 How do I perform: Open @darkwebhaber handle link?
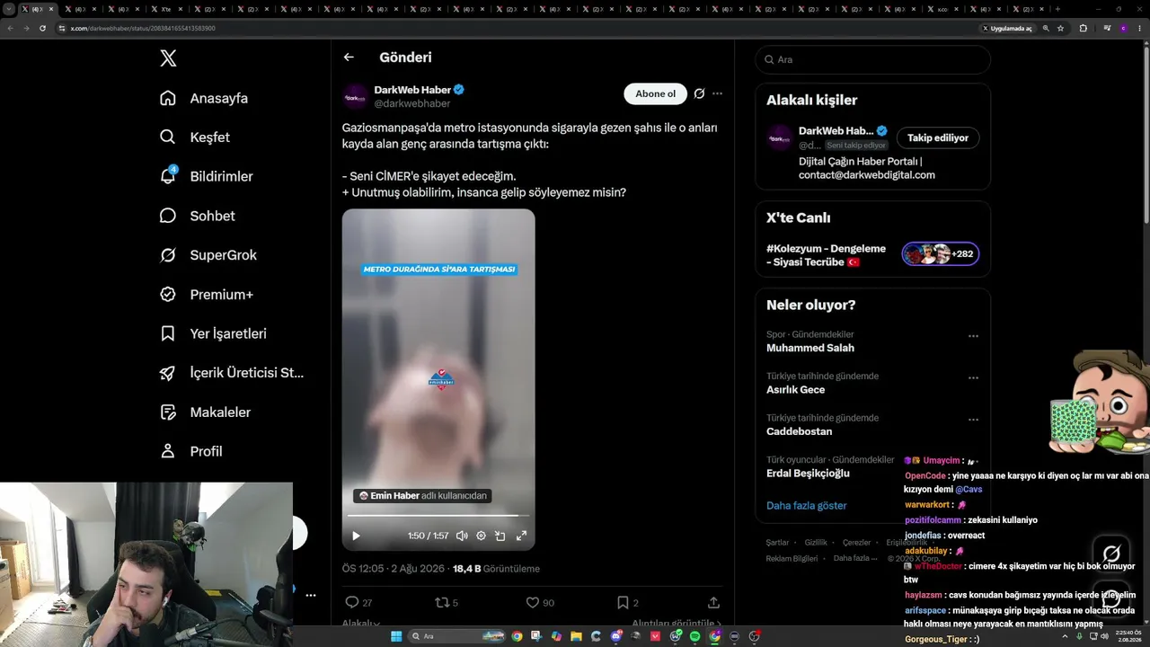pos(412,104)
